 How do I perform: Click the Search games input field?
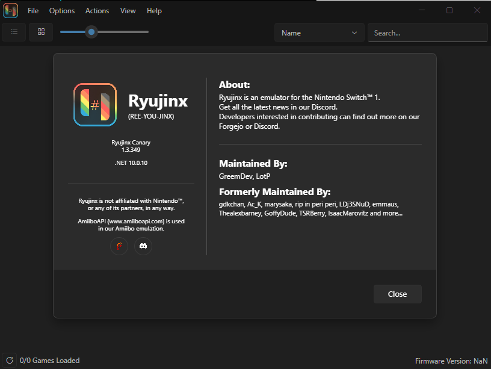tap(427, 33)
